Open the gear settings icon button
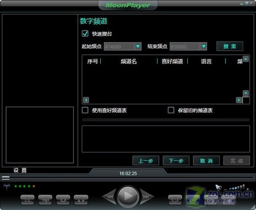The image size is (256, 210). pos(63,200)
